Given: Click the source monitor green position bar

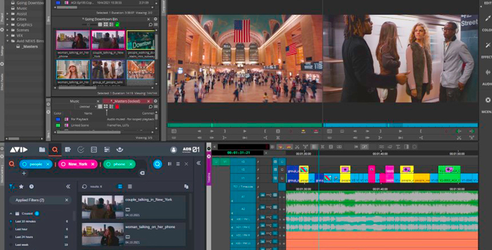Looking at the screenshot, I should coord(244,125).
